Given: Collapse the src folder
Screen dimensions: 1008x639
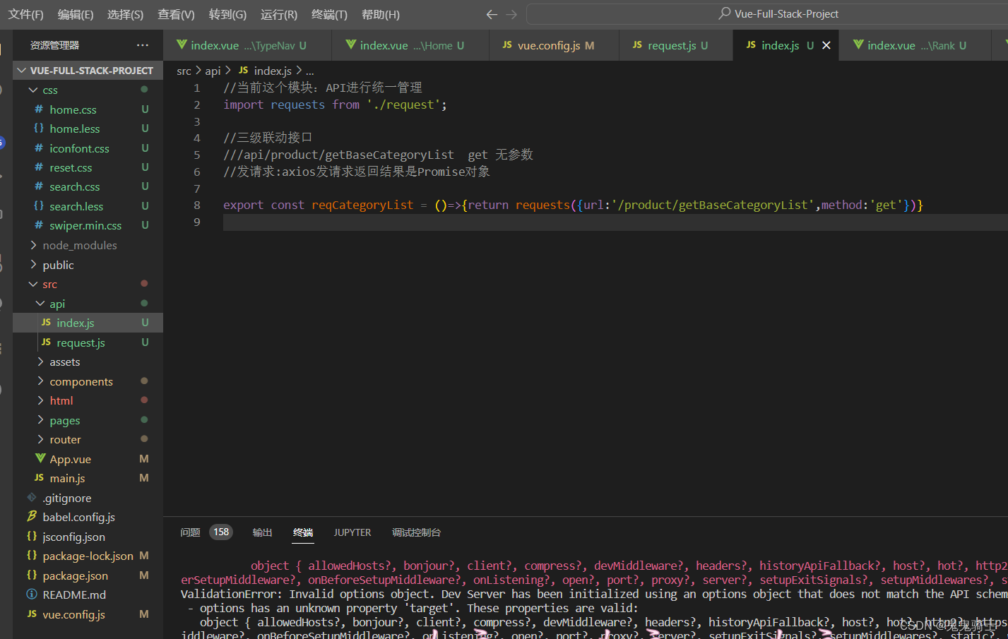Looking at the screenshot, I should click(33, 284).
